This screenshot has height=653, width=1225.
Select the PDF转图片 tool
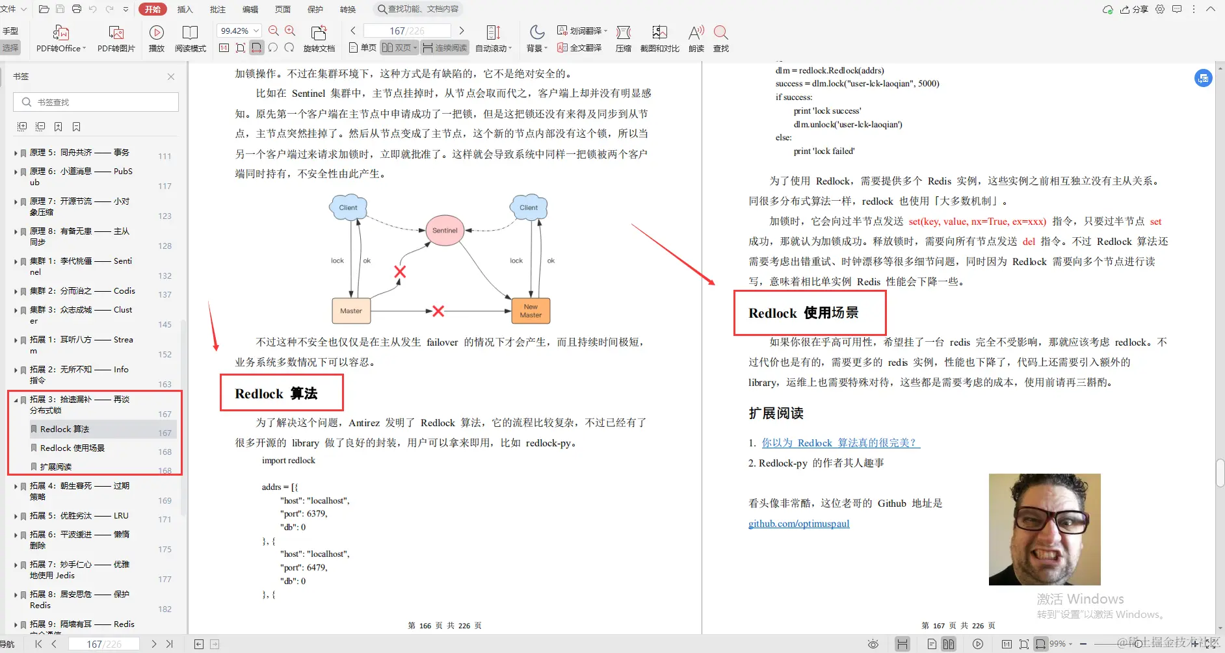116,38
